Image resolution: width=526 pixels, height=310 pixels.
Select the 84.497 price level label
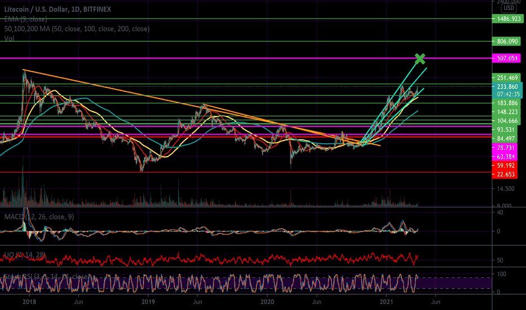click(505, 139)
